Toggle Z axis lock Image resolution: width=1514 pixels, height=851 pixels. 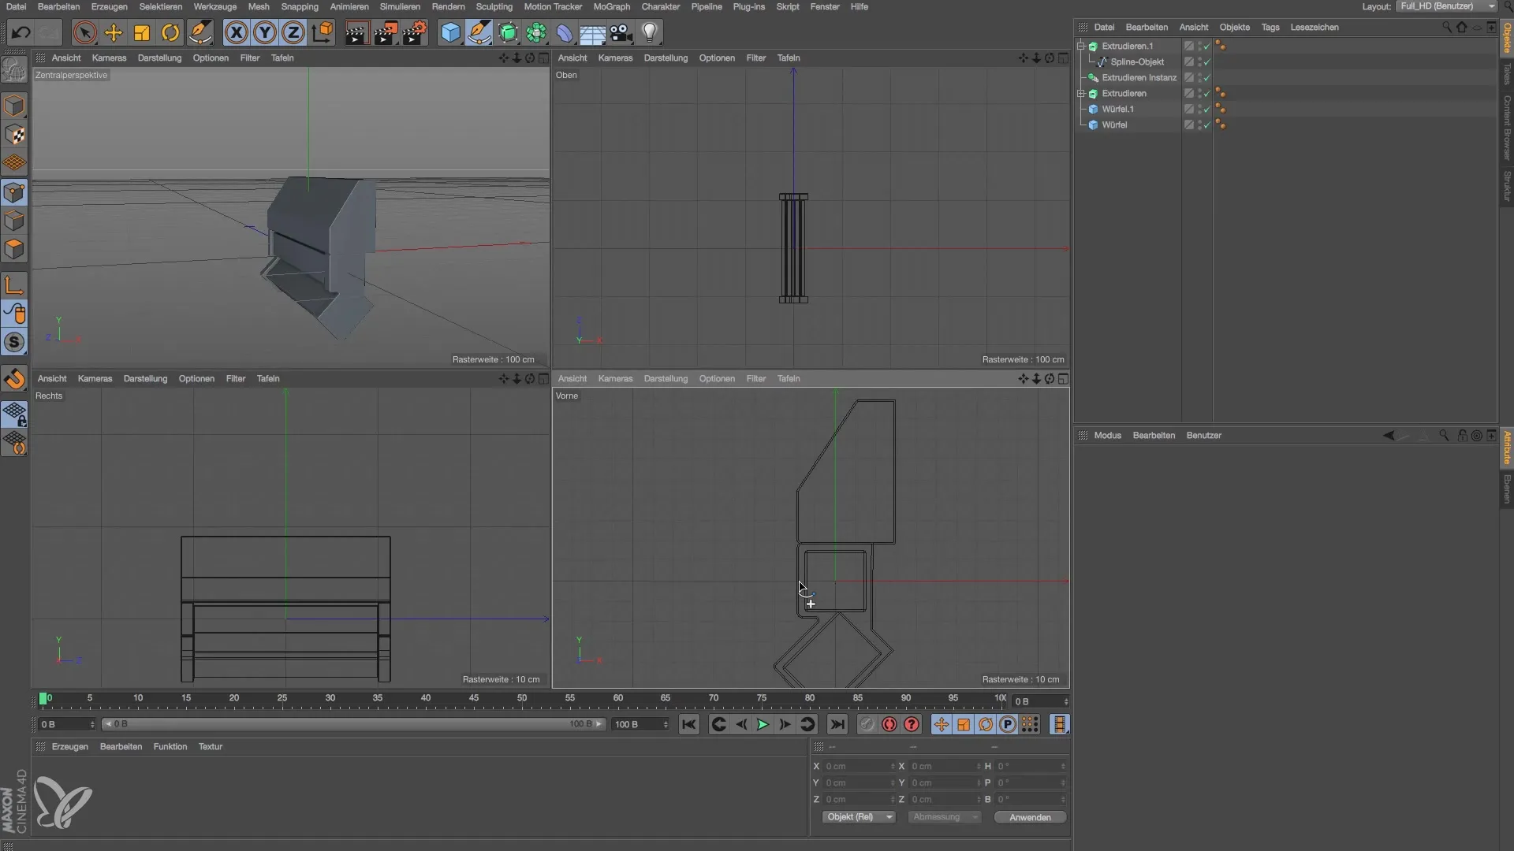tap(293, 32)
